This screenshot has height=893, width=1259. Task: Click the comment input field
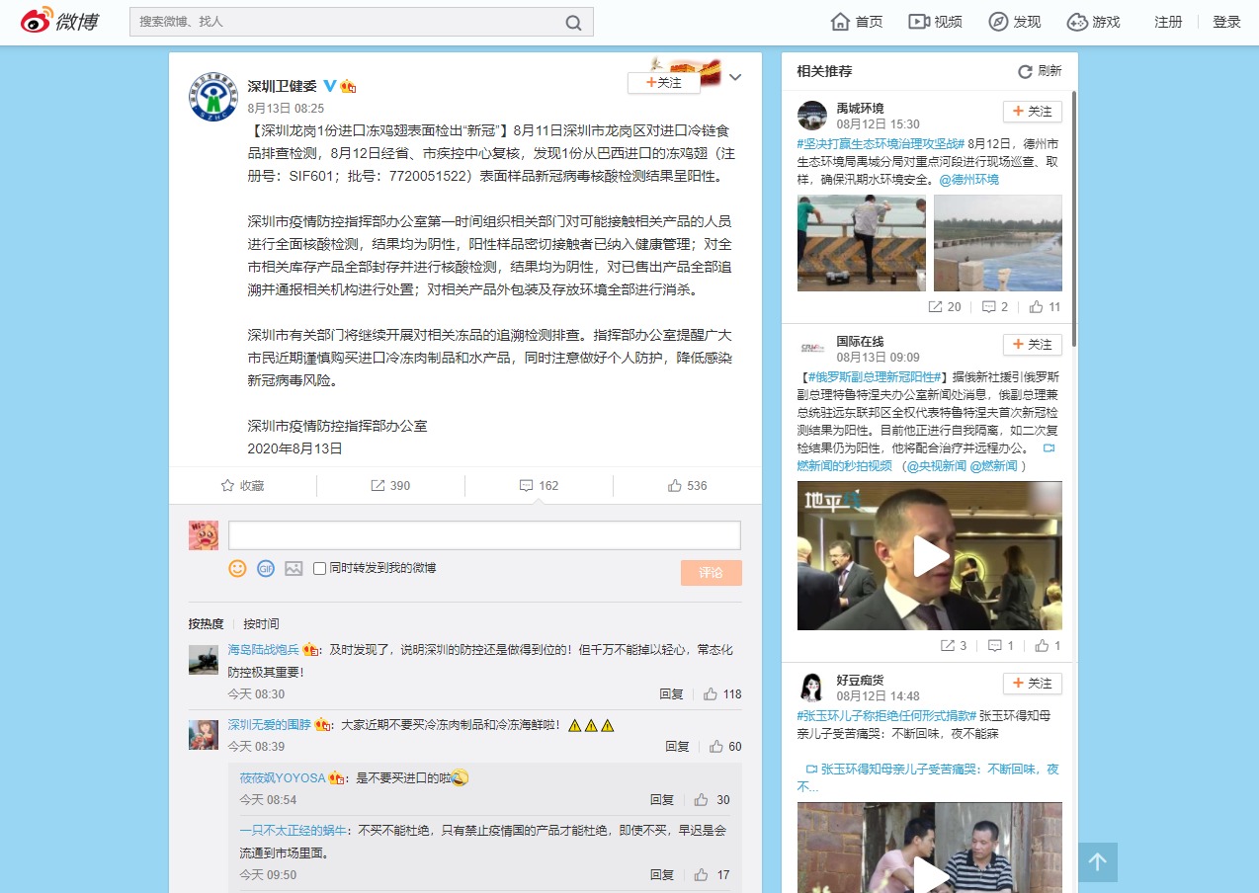pos(483,534)
